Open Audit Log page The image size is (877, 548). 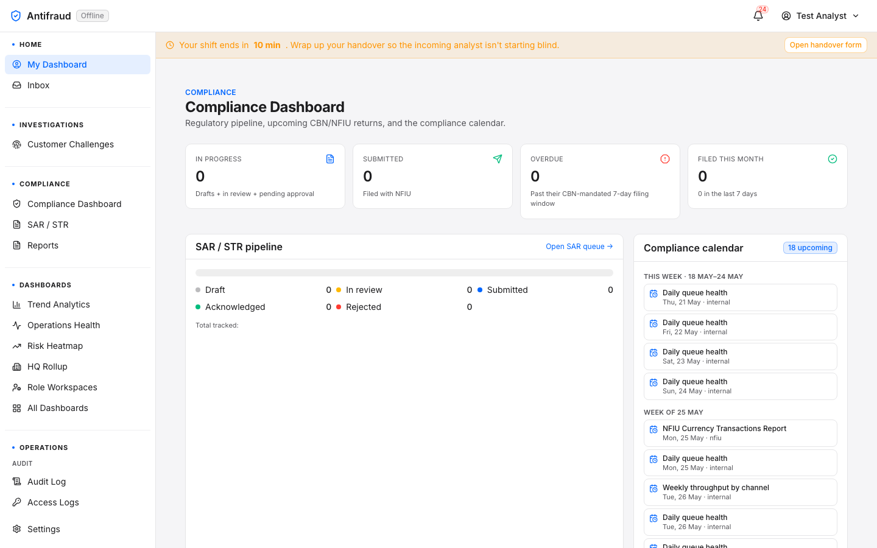77,482
